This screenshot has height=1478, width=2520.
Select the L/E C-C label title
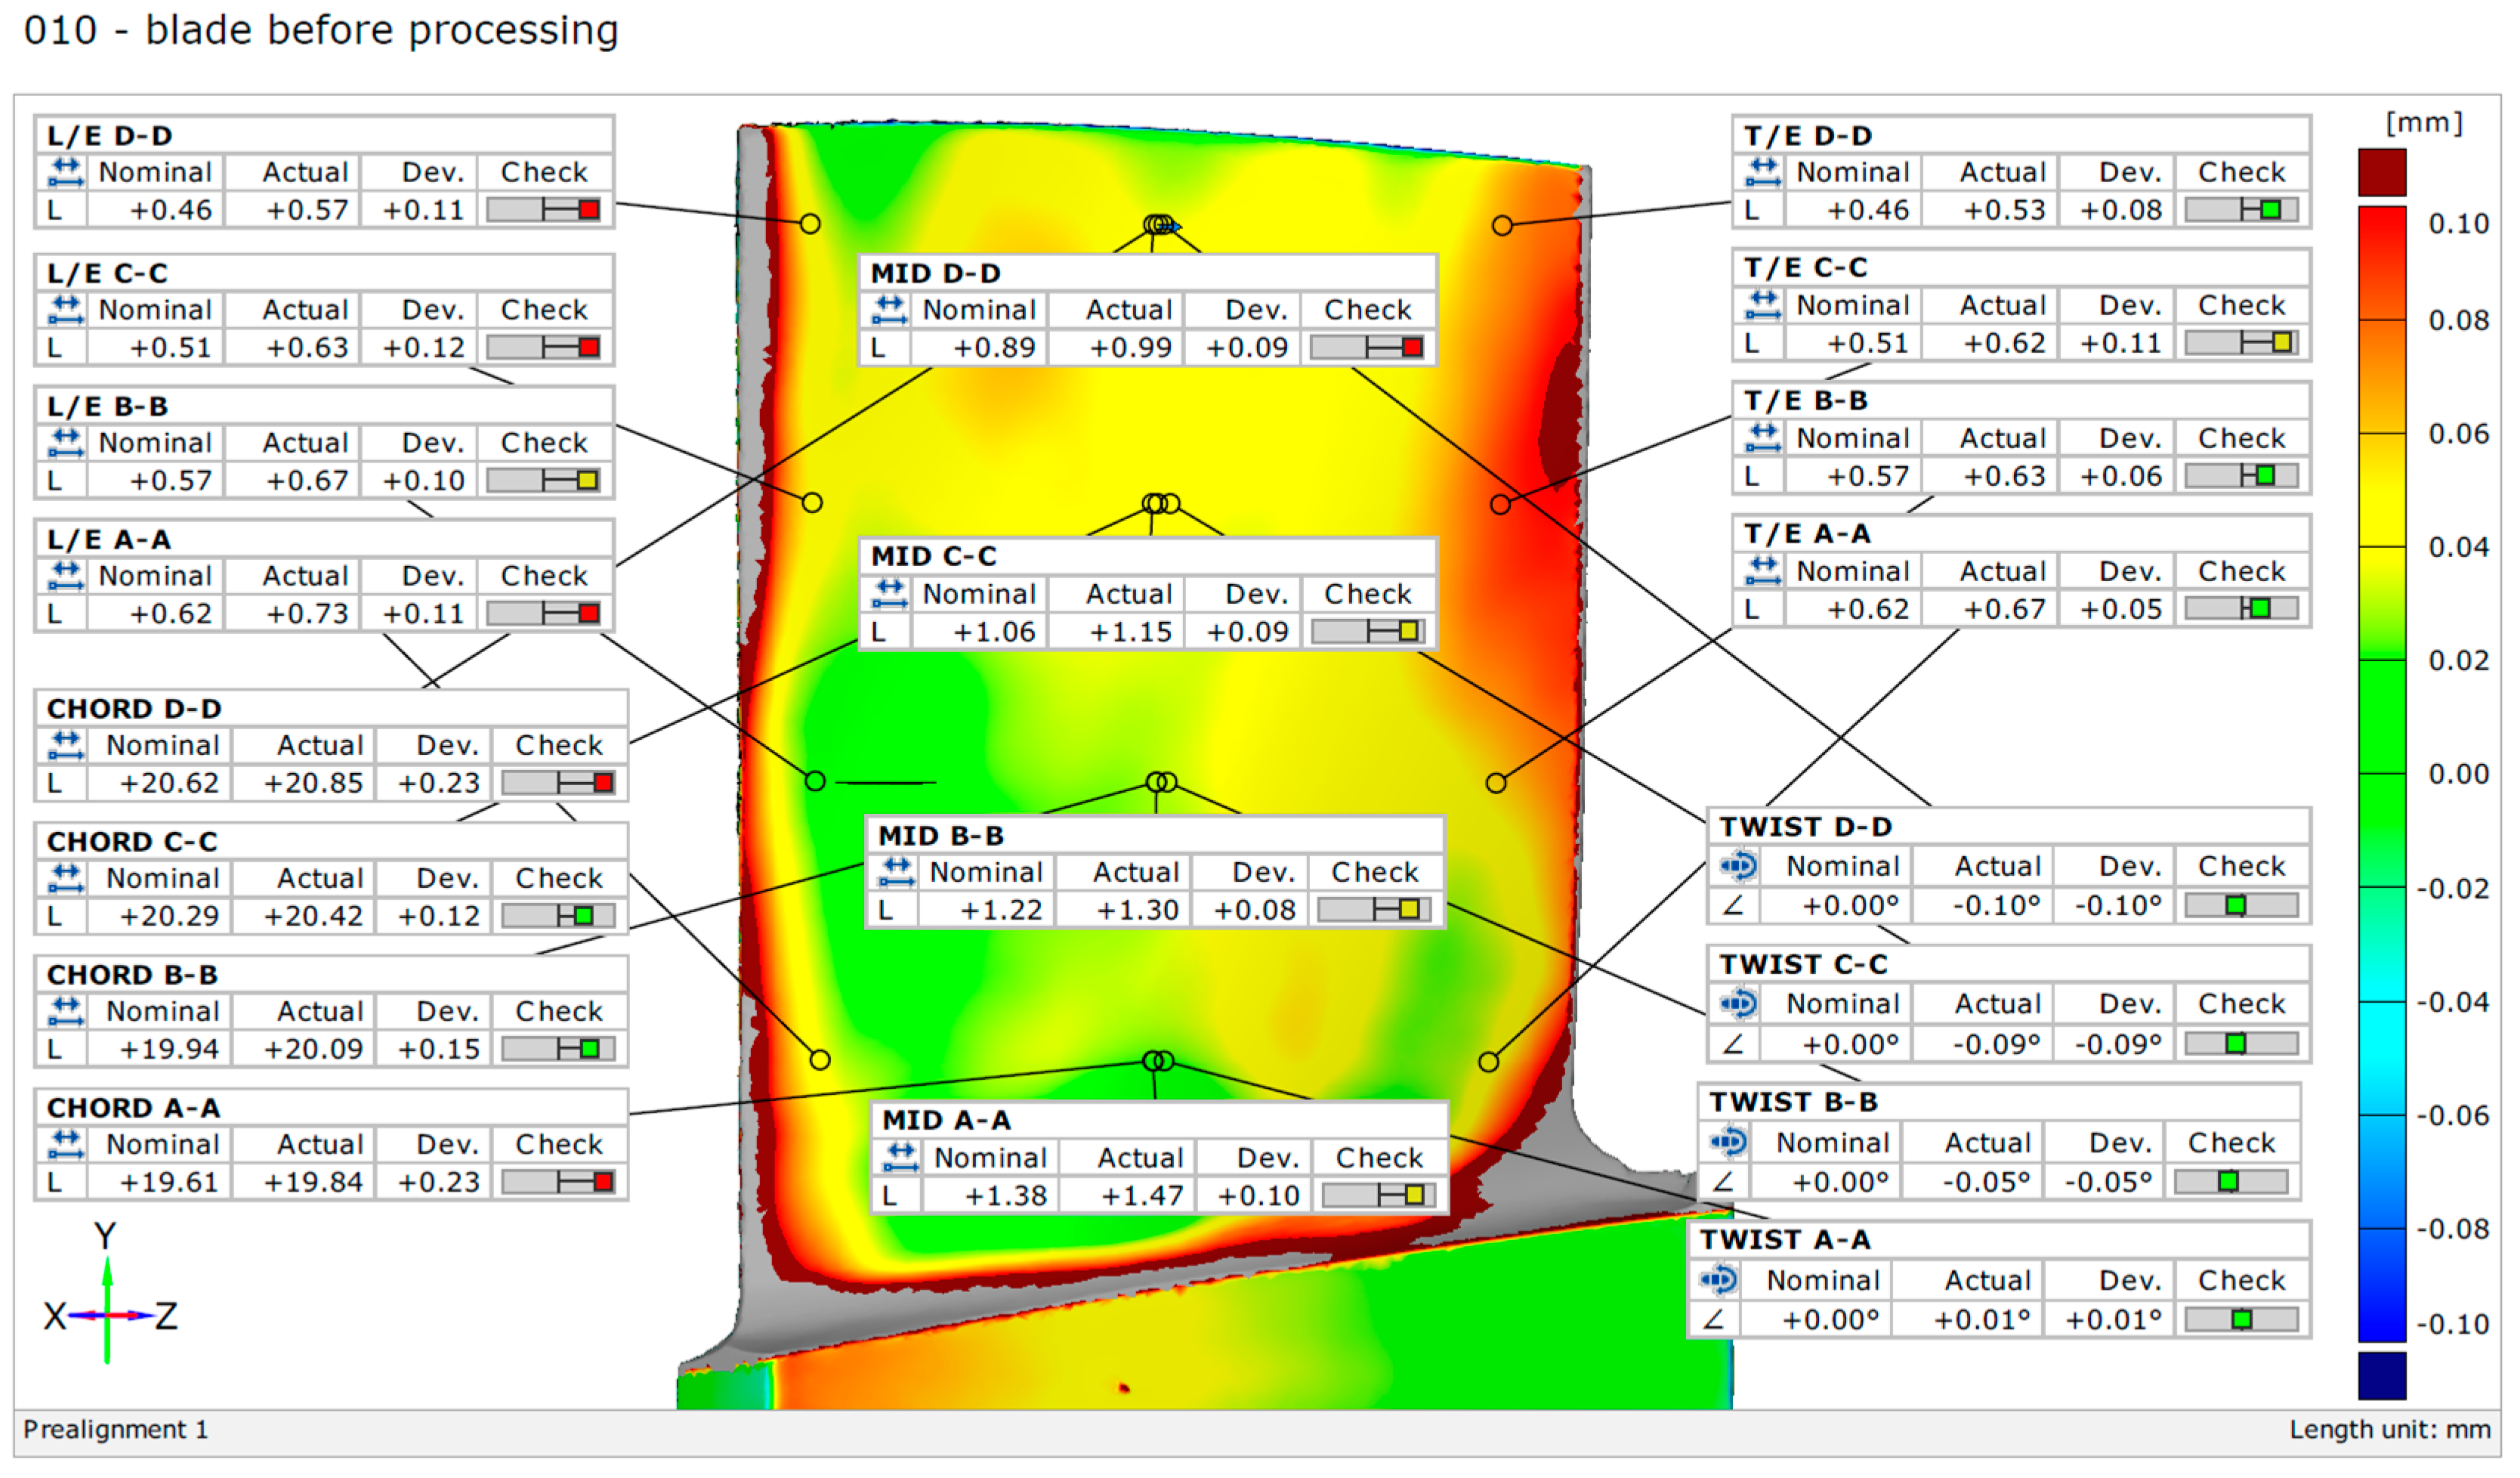pos(108,273)
